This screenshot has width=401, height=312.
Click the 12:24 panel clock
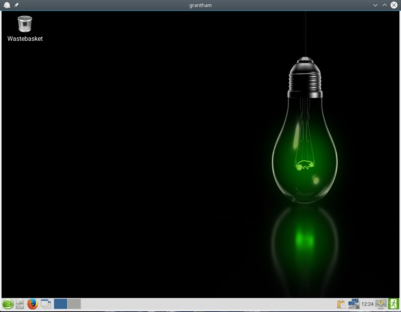367,304
